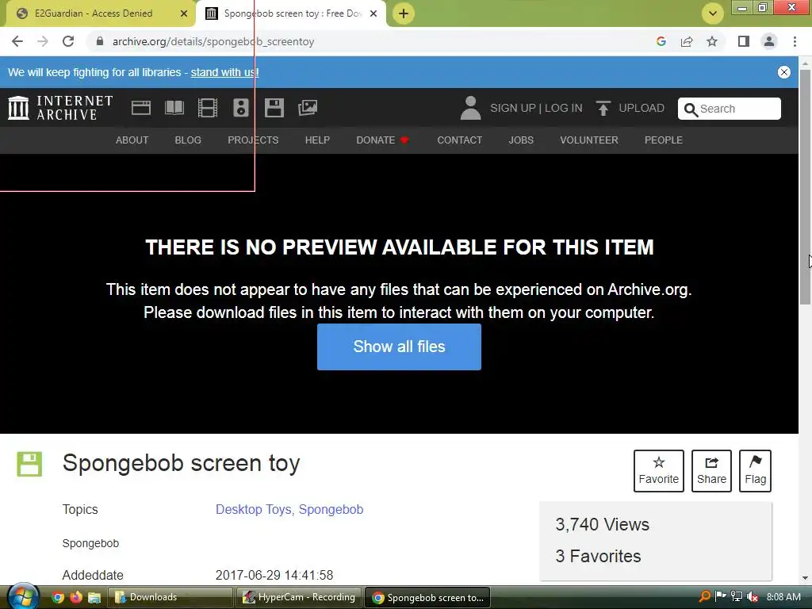Click the 3,740 Views text
The height and width of the screenshot is (609, 812).
click(x=603, y=524)
